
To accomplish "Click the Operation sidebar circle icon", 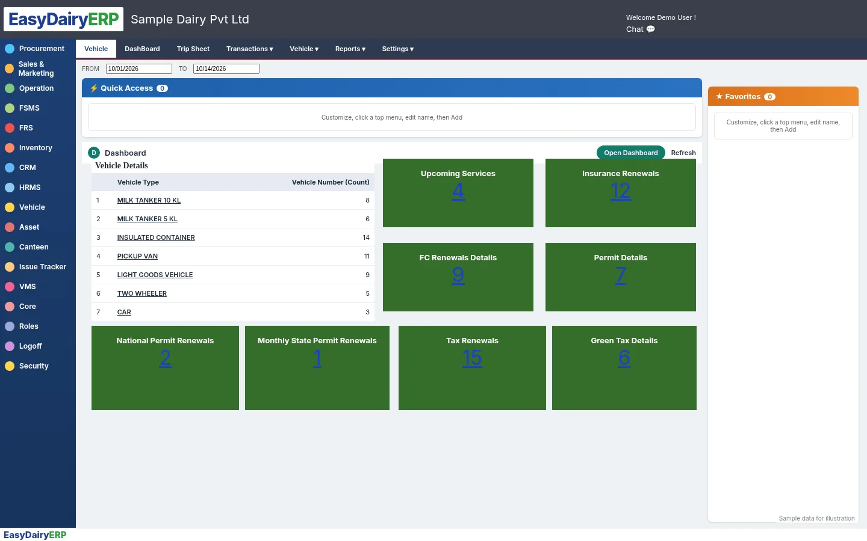I will [x=10, y=88].
